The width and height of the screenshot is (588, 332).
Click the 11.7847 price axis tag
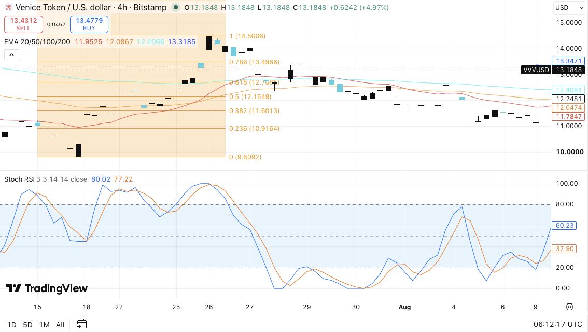pyautogui.click(x=568, y=116)
